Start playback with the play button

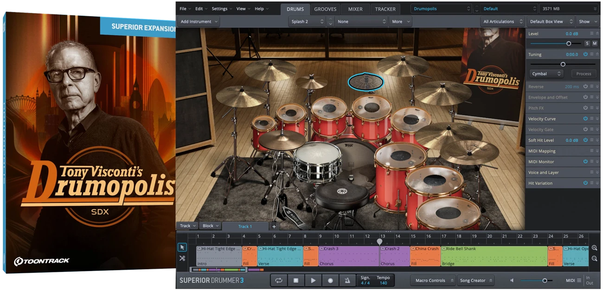coord(313,280)
